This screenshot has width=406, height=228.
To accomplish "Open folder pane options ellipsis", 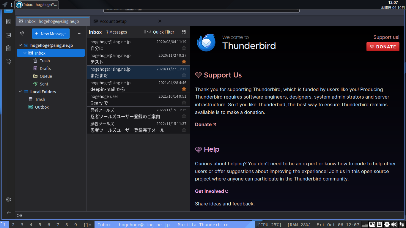I will coord(80,34).
